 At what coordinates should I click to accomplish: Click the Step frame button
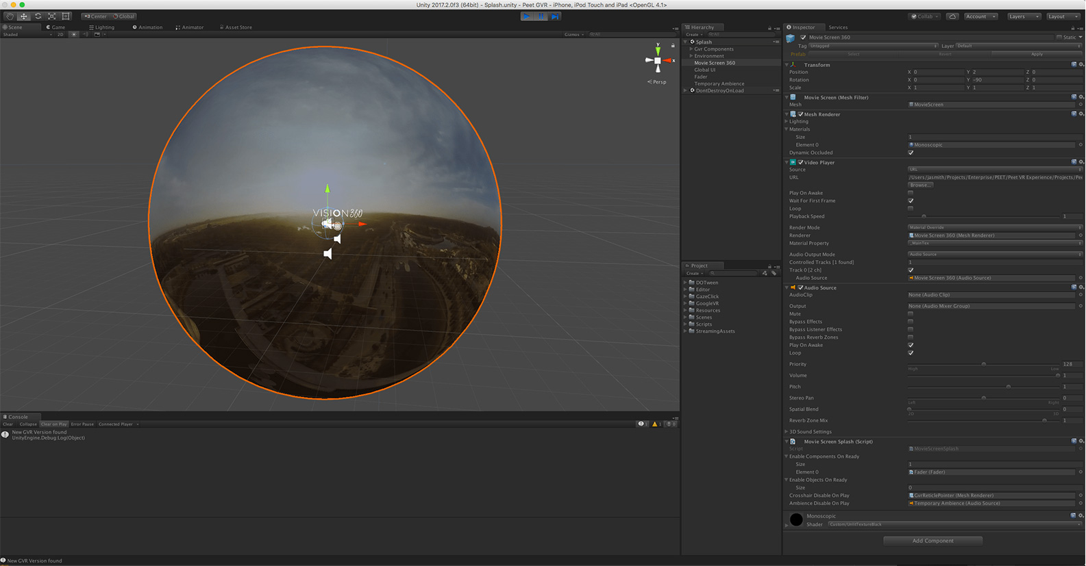555,16
